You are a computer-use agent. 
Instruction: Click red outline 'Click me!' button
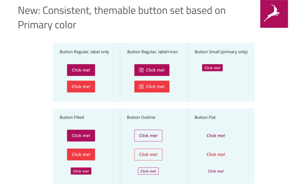click(148, 154)
